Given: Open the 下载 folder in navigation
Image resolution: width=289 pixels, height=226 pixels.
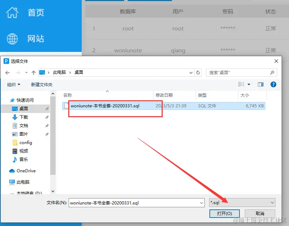Looking at the screenshot, I should [x=24, y=117].
